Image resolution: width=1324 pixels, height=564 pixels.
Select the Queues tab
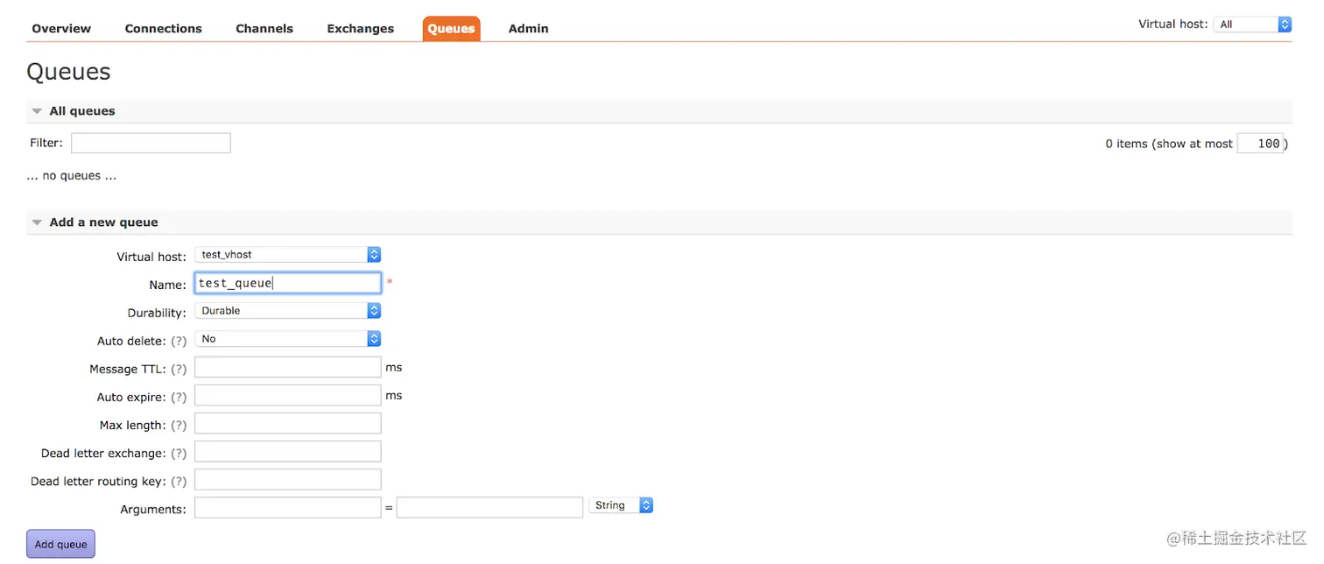point(451,28)
